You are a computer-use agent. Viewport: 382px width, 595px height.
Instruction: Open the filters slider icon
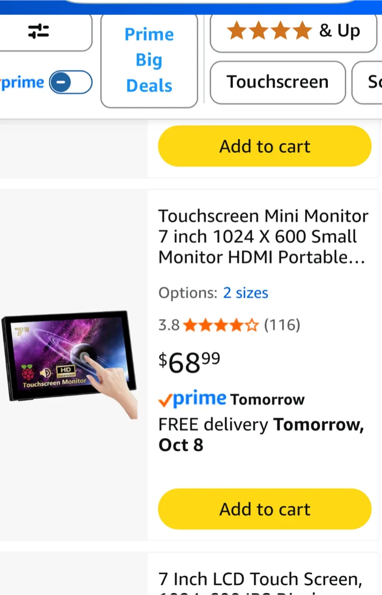coord(38,31)
